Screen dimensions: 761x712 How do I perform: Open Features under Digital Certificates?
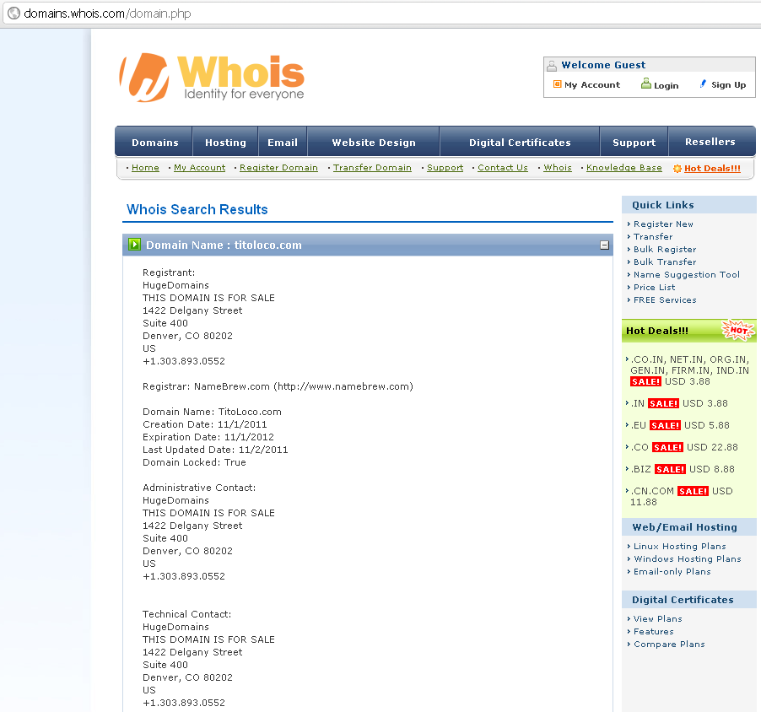pos(653,631)
